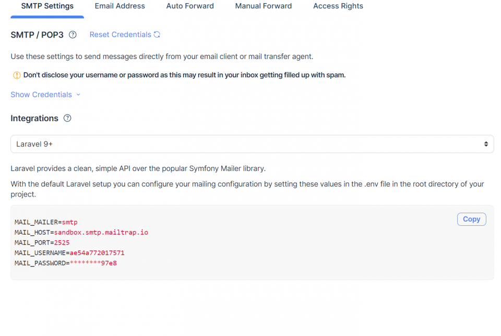Switch to the Email Address tab
Screen dimensions: 501x336
[x=120, y=6]
